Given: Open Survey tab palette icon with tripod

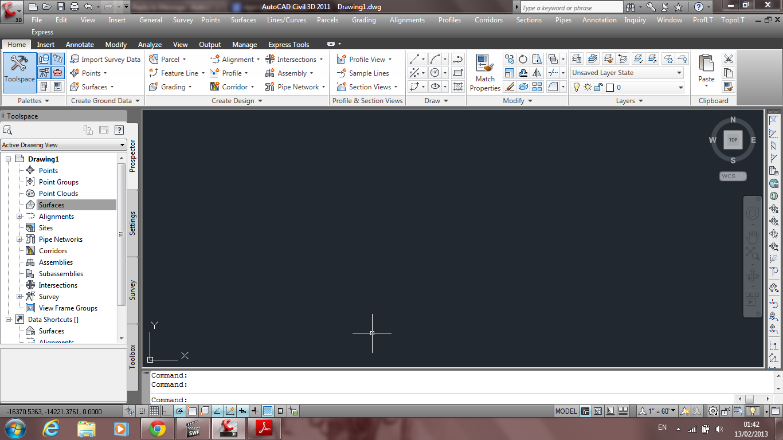Looking at the screenshot, I should (x=44, y=73).
